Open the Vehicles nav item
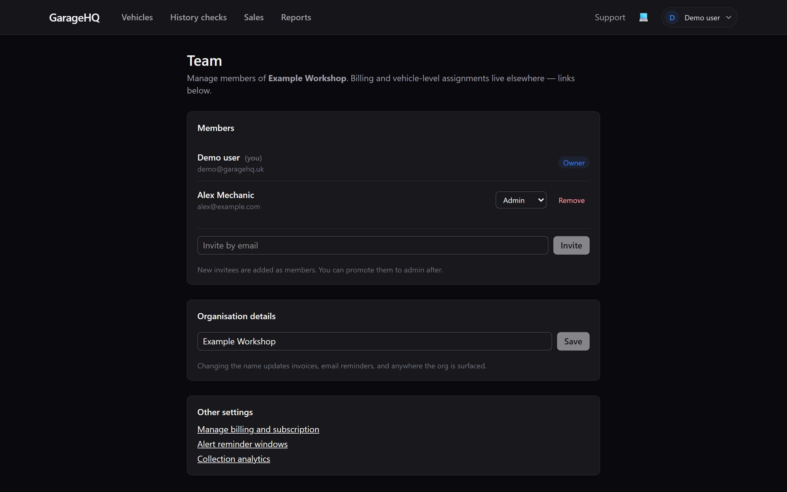Screen dimensions: 787x492 (x=137, y=17)
